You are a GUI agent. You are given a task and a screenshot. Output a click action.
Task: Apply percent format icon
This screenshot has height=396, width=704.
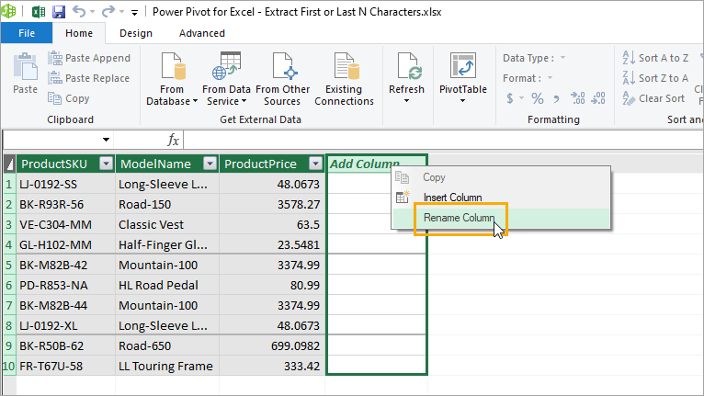538,98
